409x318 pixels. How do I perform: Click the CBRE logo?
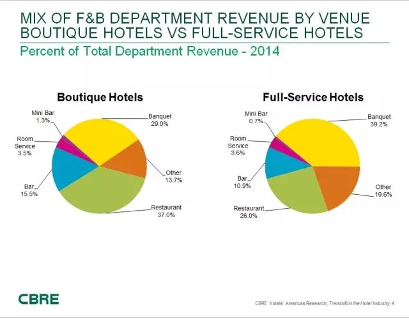point(38,299)
